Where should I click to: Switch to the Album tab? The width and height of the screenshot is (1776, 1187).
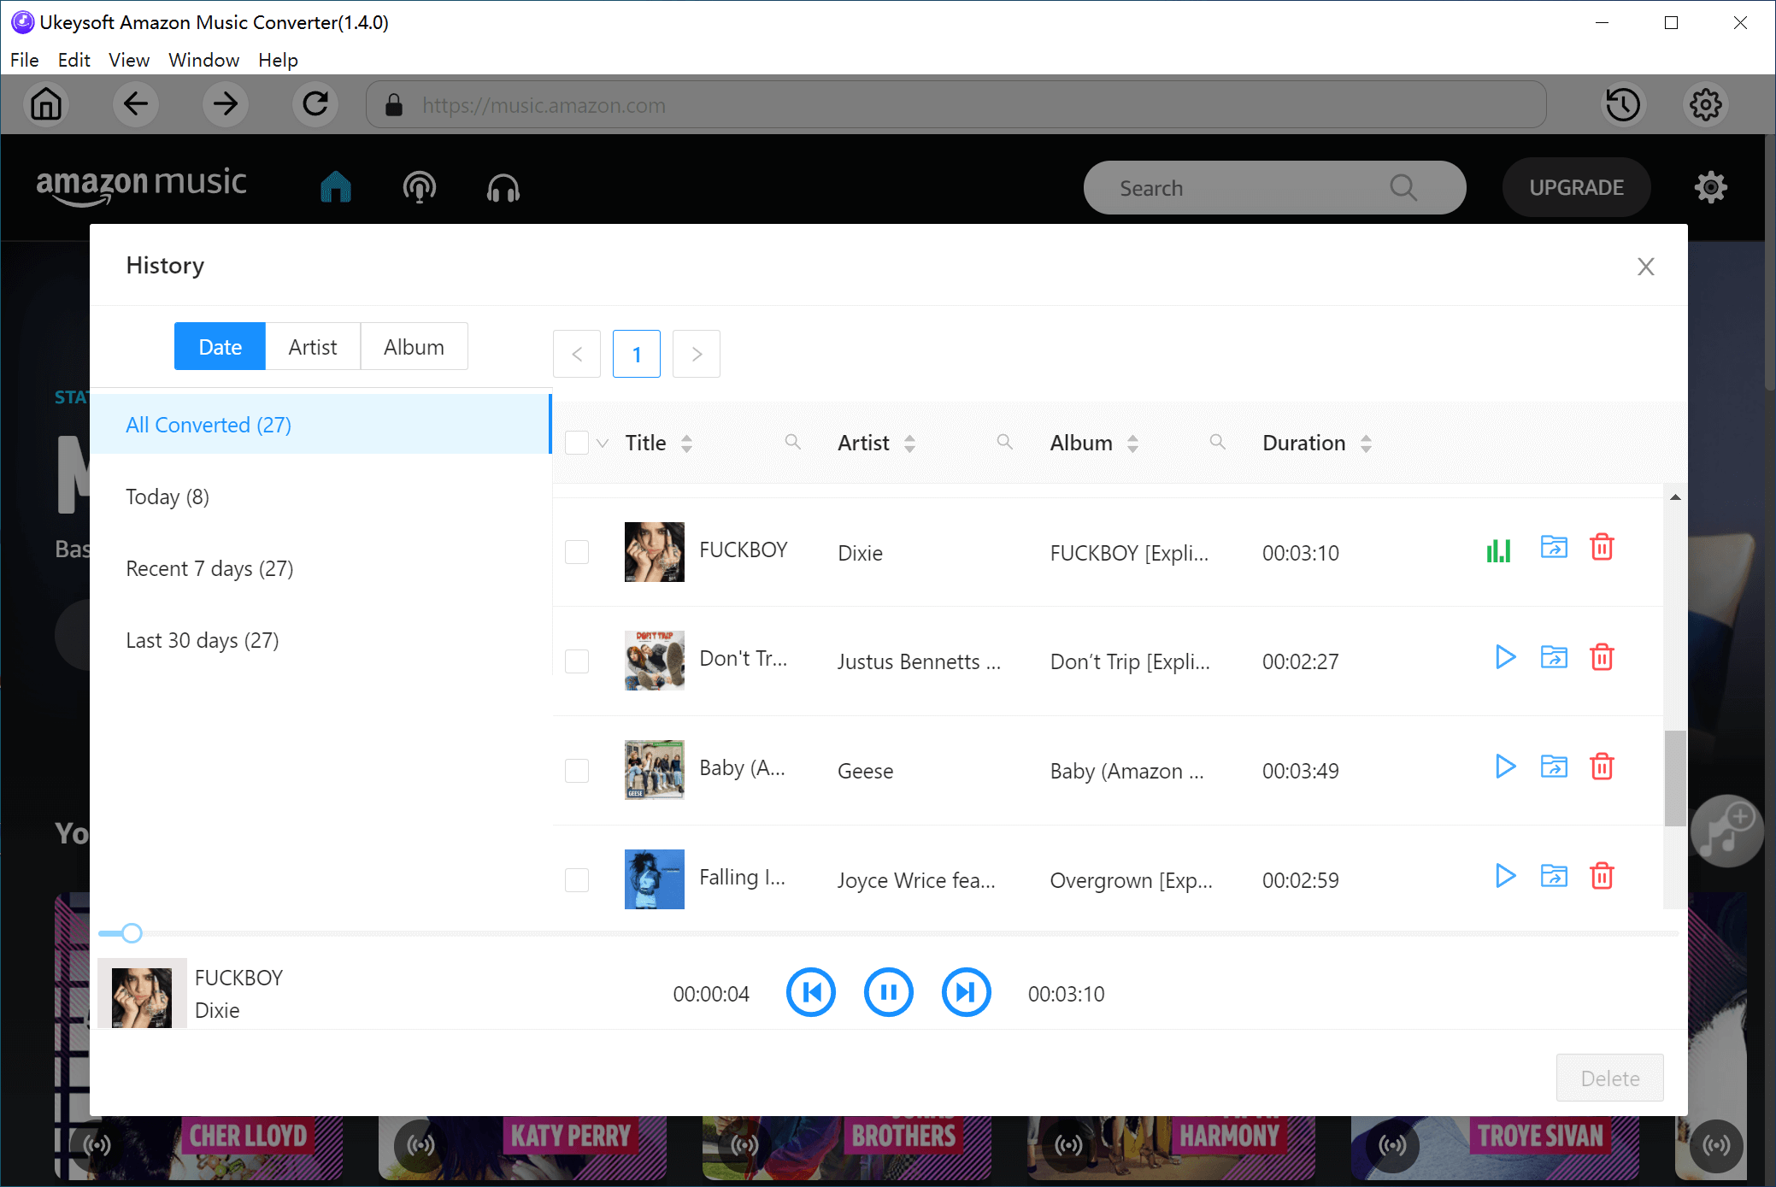point(414,346)
